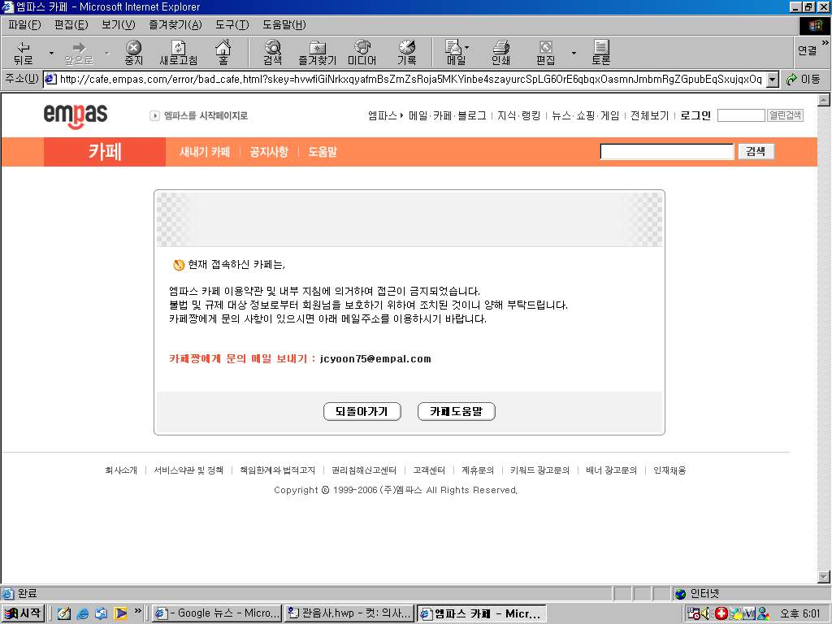This screenshot has height=624, width=832.
Task: Click the 되돌아가기 button
Action: tap(362, 411)
